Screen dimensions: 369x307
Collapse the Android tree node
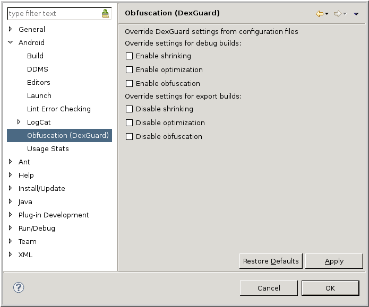pos(10,42)
